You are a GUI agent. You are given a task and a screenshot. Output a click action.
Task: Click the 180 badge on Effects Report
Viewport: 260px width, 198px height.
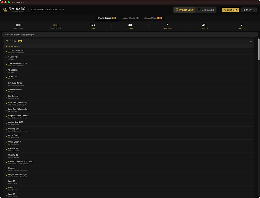114,18
